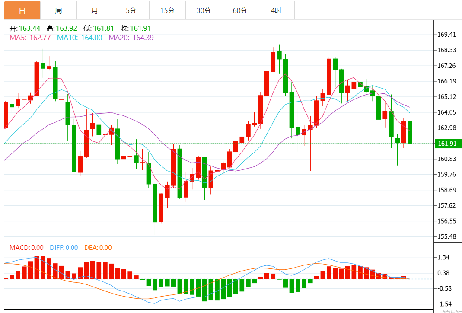Click the MA5: 162.77 label
The width and height of the screenshot is (462, 313).
(x=30, y=38)
